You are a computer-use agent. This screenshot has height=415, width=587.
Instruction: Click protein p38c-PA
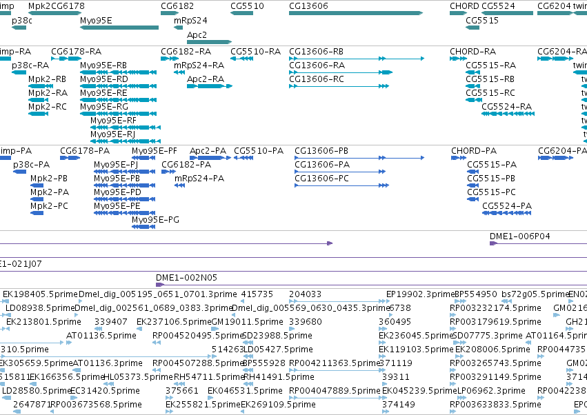click(x=32, y=165)
